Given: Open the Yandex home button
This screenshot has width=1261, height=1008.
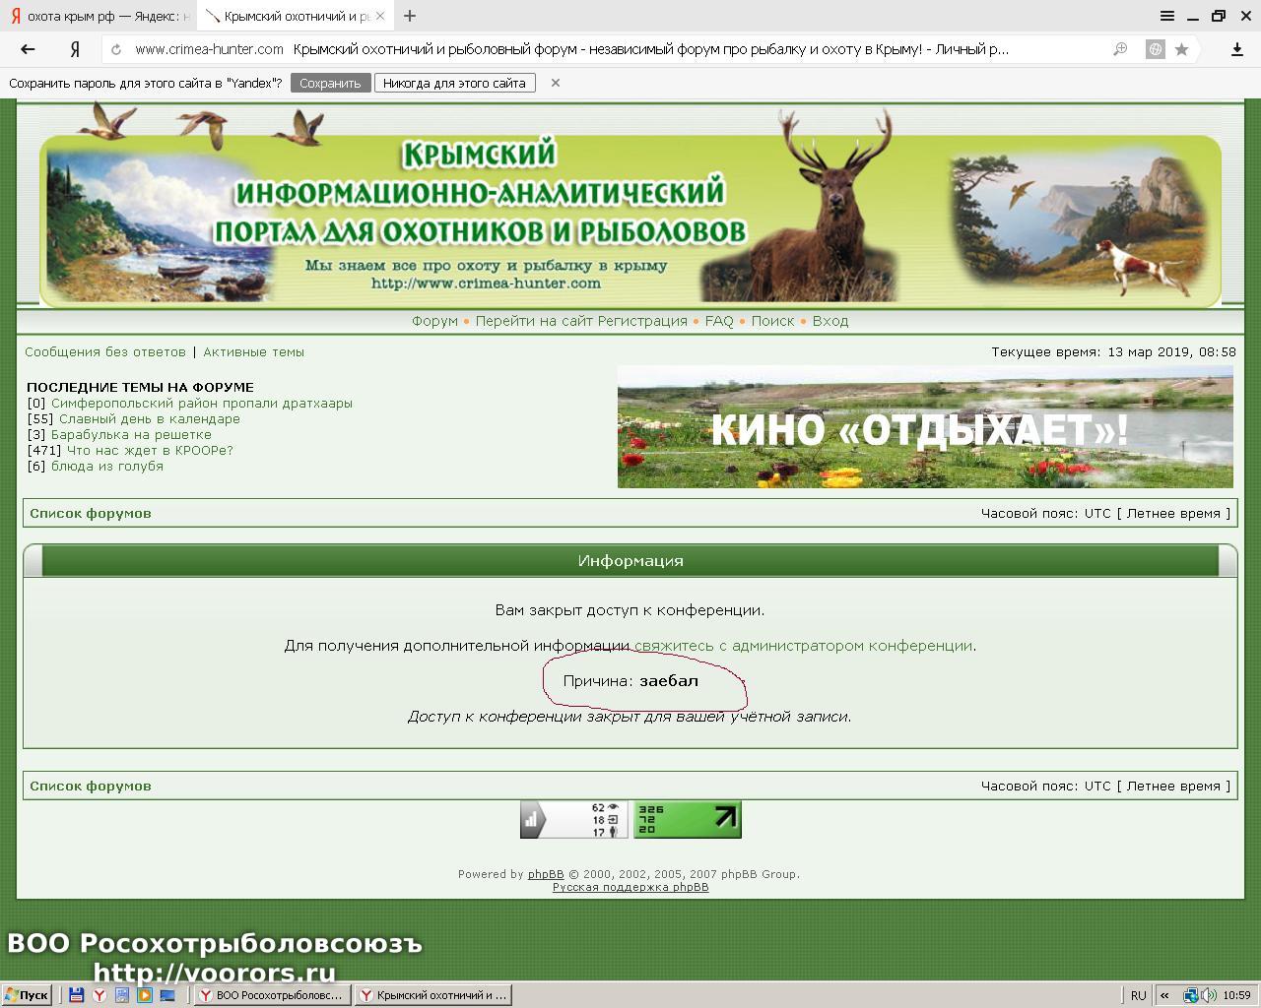Looking at the screenshot, I should pos(75,49).
